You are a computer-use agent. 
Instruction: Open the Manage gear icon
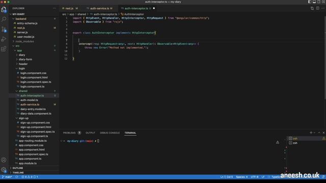click(x=4, y=170)
